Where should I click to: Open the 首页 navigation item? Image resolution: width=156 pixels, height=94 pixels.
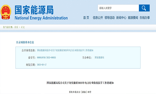coord(86,18)
